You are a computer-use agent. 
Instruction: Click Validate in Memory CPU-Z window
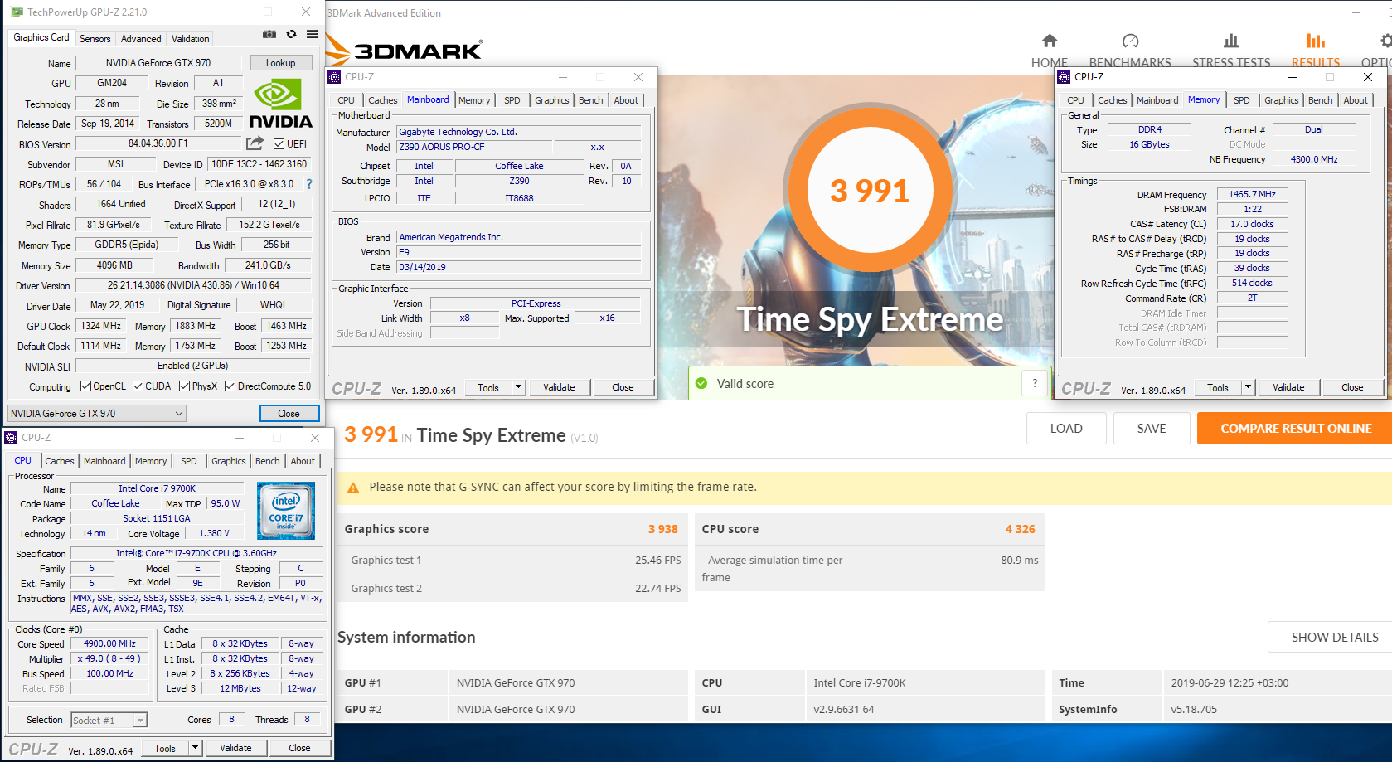pyautogui.click(x=1288, y=387)
